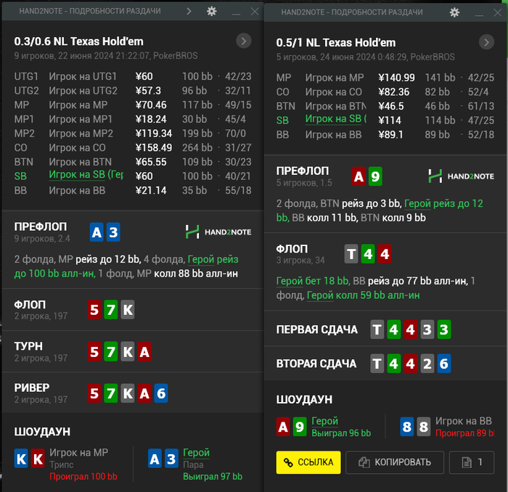
Task: Click 'Герой рейз' link in left preflop text
Action: click(x=213, y=260)
